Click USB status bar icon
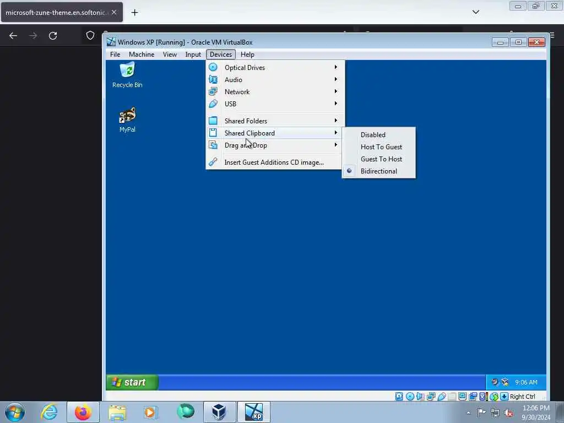 (x=442, y=397)
